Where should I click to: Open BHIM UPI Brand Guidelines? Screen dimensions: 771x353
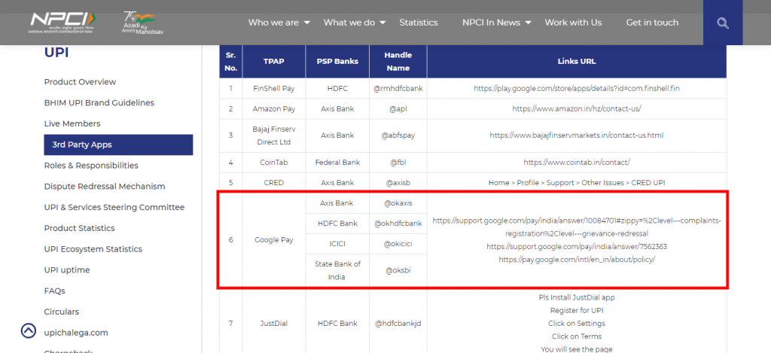(x=99, y=103)
